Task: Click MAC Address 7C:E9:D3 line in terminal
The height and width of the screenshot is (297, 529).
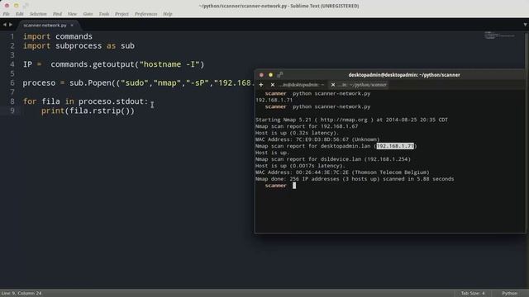Action: point(317,139)
